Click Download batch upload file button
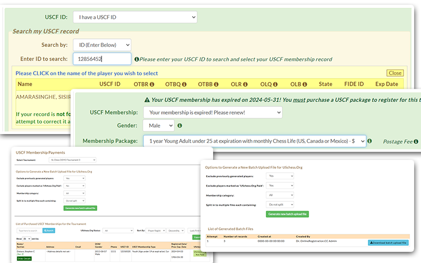 387,242
